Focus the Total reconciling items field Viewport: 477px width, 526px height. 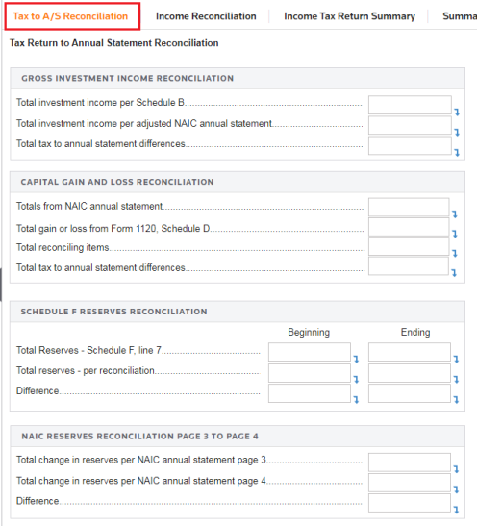tap(409, 246)
